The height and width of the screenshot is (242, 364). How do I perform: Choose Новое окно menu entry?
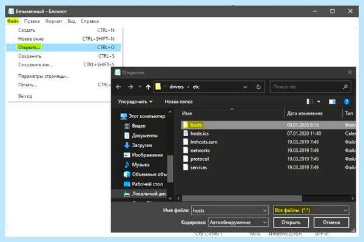click(64, 39)
